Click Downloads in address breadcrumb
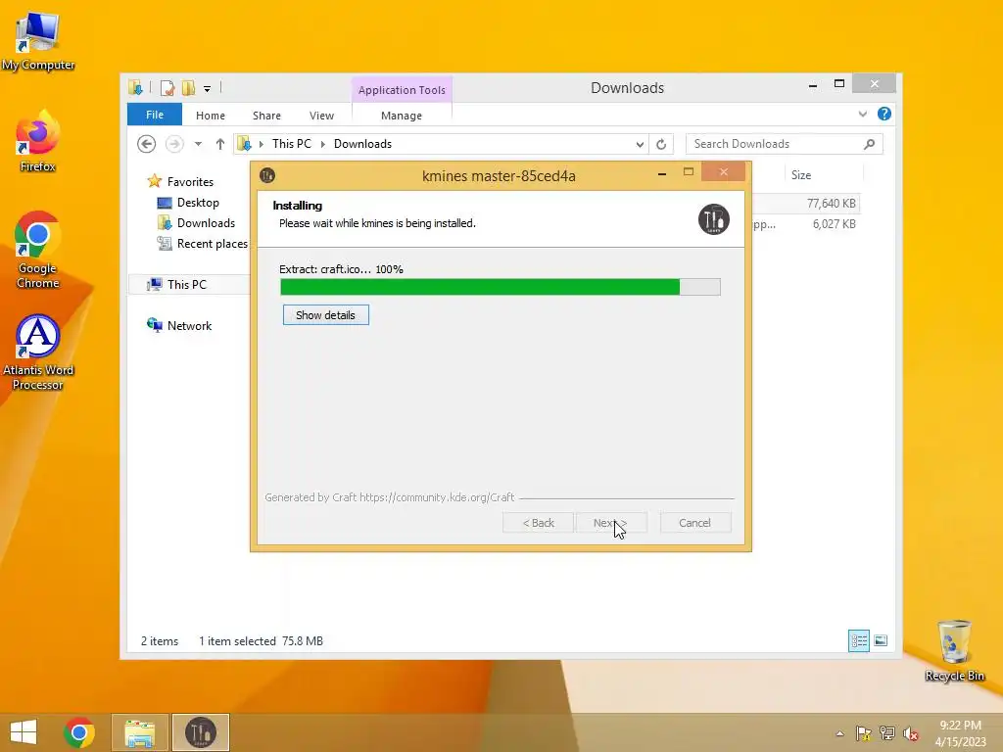 pyautogui.click(x=362, y=144)
